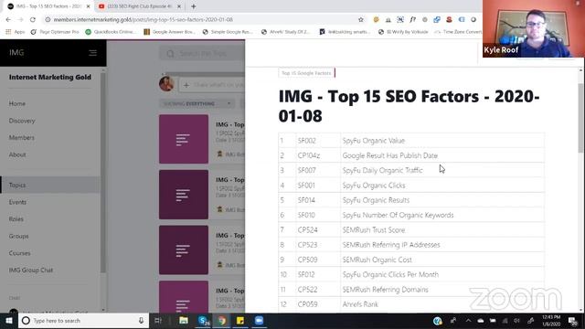The height and width of the screenshot is (329, 585).
Task: Open Discovery in sidebar
Action: click(22, 121)
